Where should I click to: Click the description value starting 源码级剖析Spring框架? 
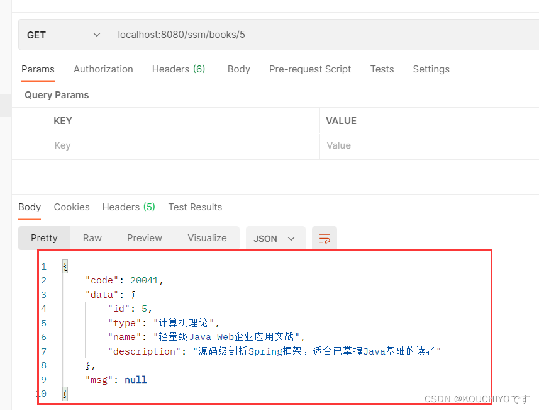click(316, 351)
